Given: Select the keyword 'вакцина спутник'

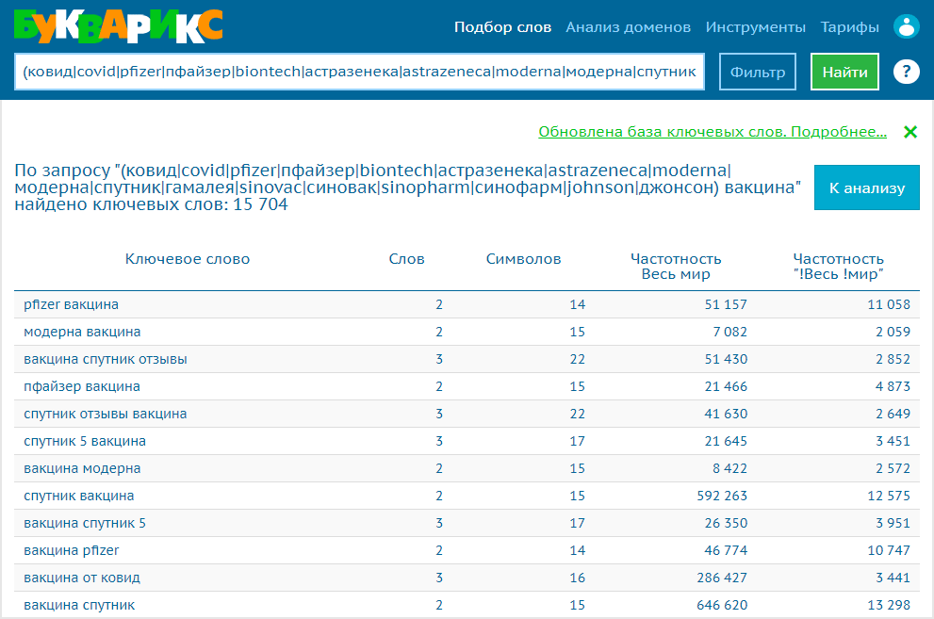Looking at the screenshot, I should point(78,605).
